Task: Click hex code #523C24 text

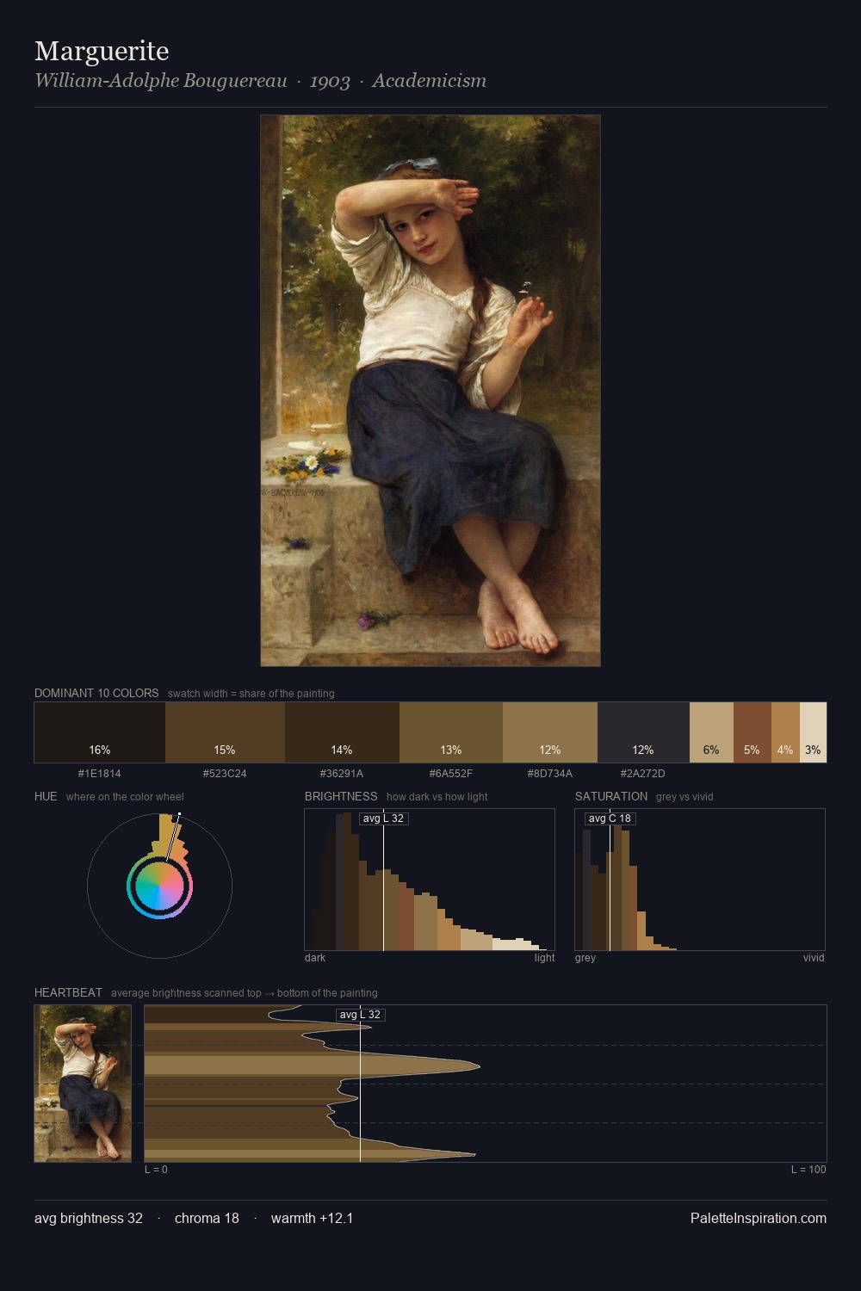Action: click(225, 774)
